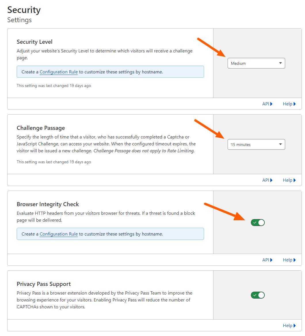
Task: Click the API arrow icon under Challenge Passage
Action: (271, 180)
